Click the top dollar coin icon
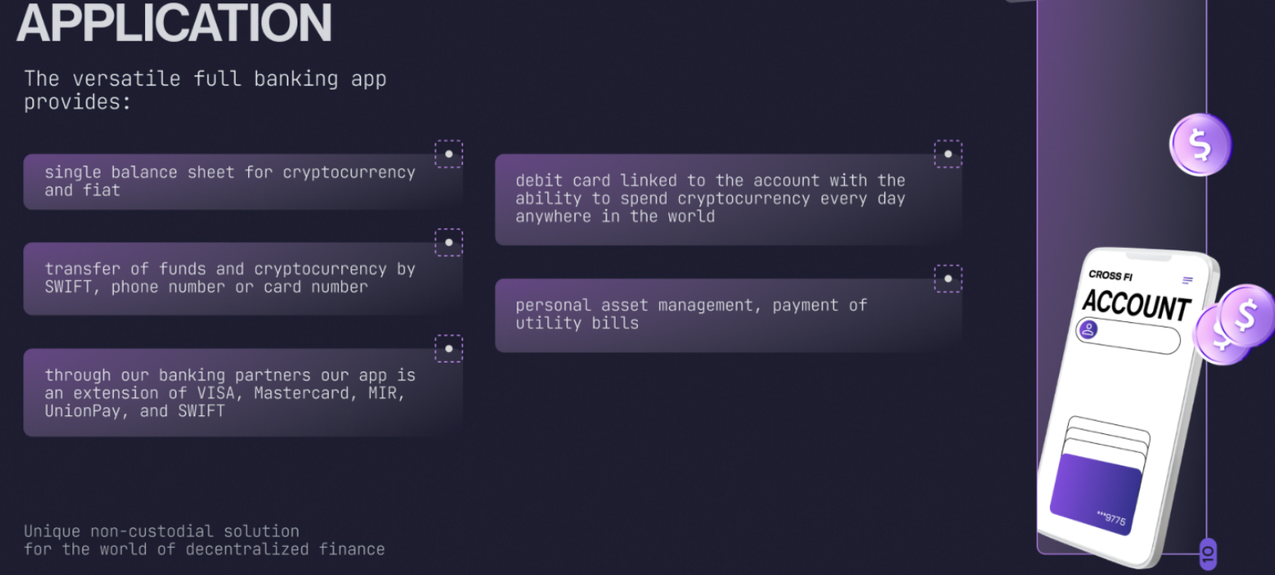Viewport: 1275px width, 575px height. tap(1201, 145)
